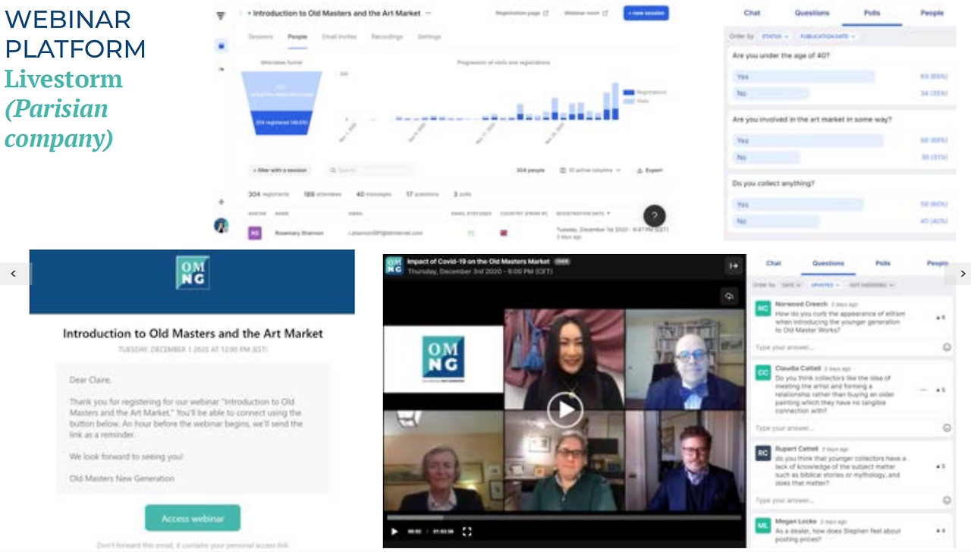Click the small play button in the video control bar
The image size is (971, 552).
[x=394, y=532]
